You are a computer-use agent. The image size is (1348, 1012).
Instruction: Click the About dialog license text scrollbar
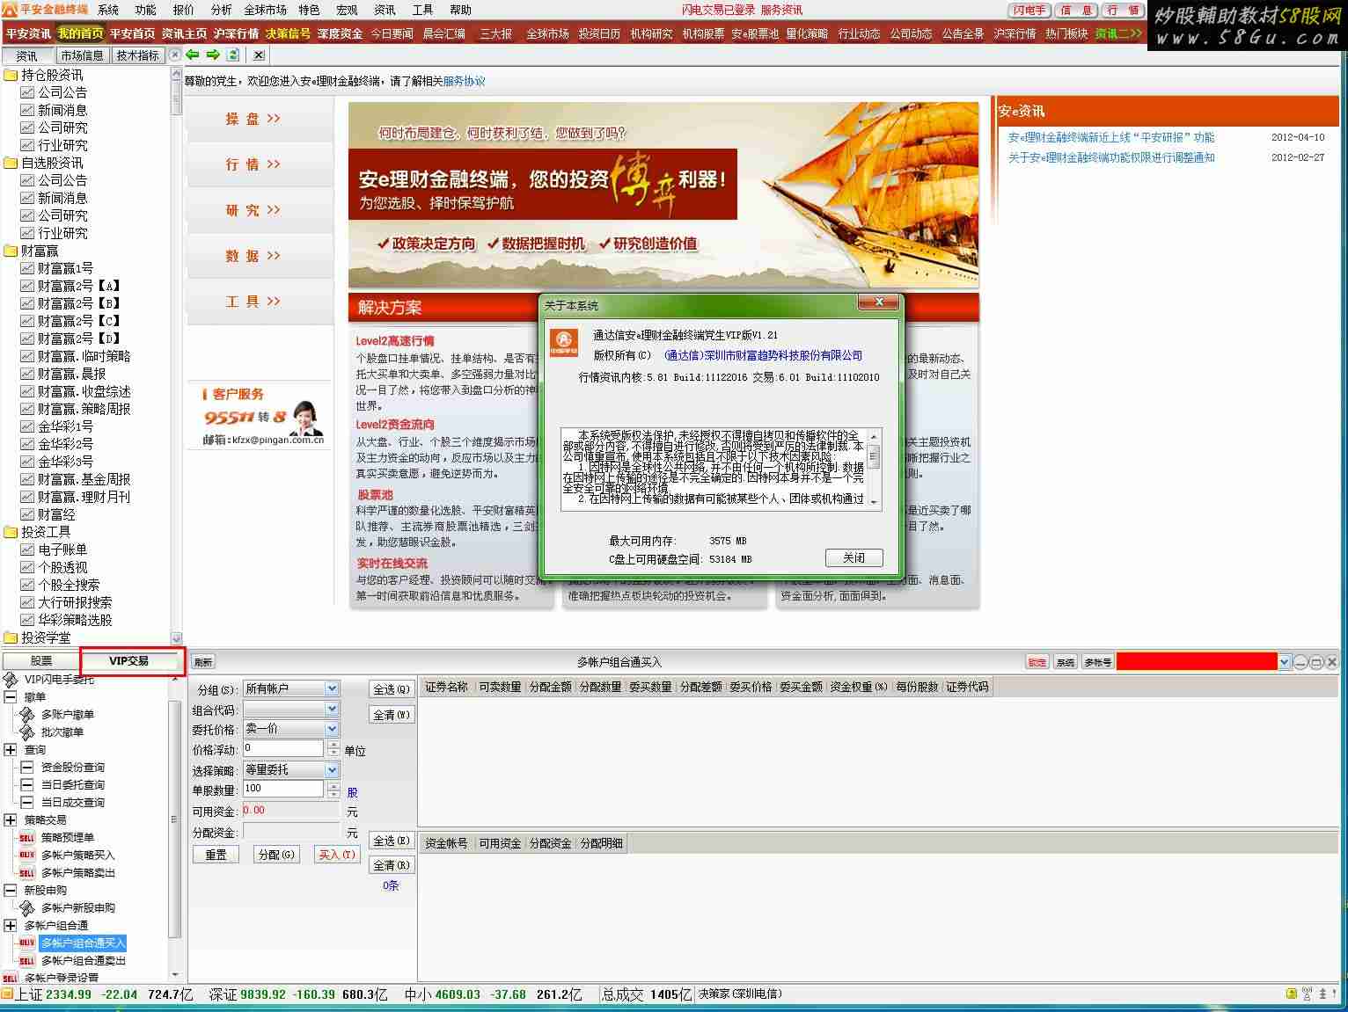(874, 469)
